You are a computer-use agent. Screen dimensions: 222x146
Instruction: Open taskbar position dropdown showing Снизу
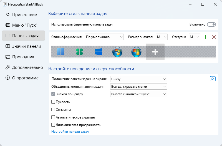pos(138,79)
